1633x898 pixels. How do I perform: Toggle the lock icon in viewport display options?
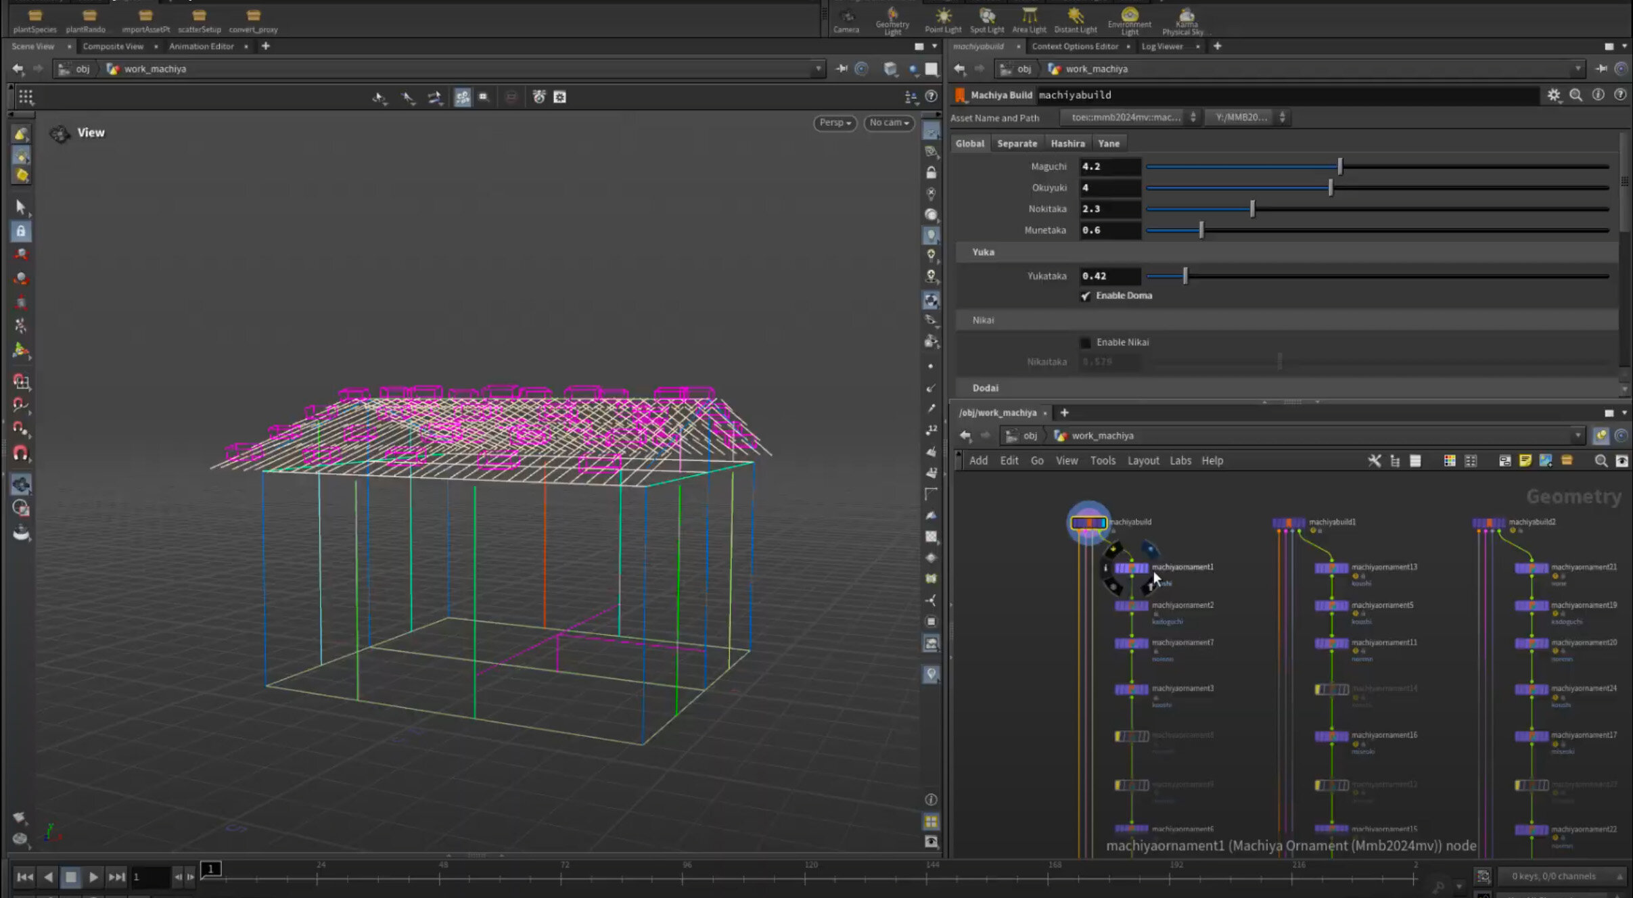click(x=931, y=172)
